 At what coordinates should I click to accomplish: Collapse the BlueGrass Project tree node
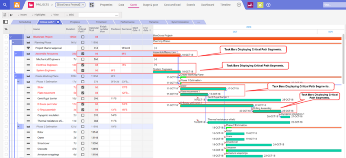pyautogui.click(x=10, y=37)
